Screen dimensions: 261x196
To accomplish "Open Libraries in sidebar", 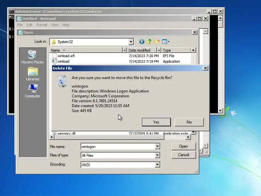I will point(33,74).
